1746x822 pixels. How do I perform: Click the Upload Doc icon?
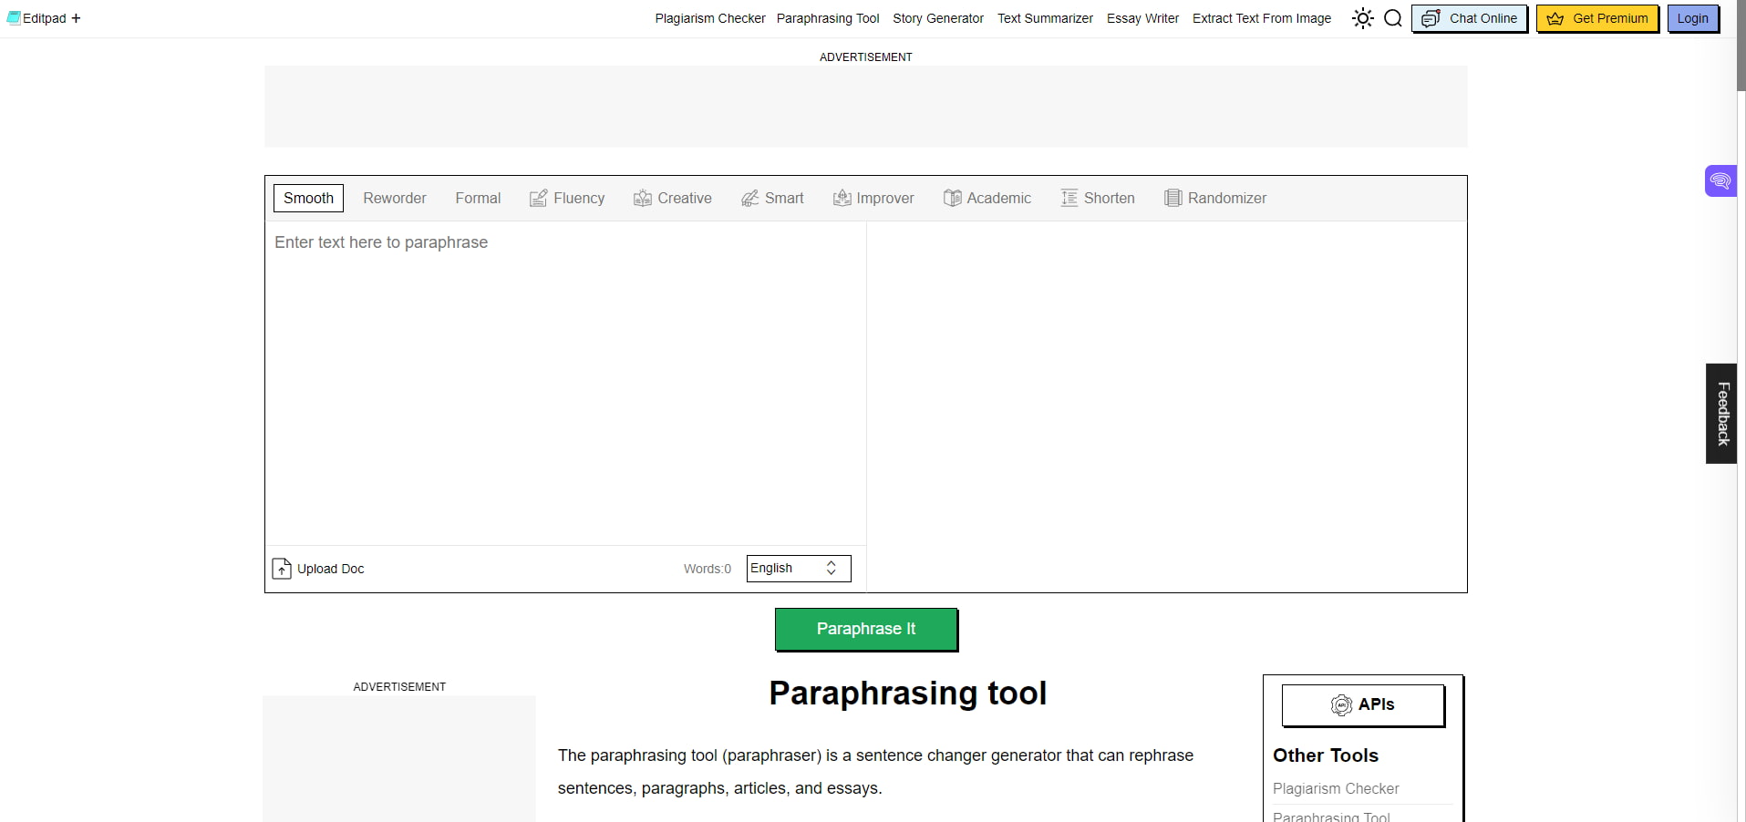(280, 569)
